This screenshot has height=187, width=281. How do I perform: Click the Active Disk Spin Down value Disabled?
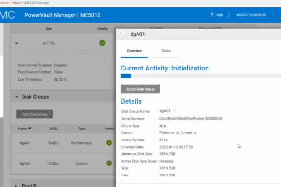pos(167,161)
